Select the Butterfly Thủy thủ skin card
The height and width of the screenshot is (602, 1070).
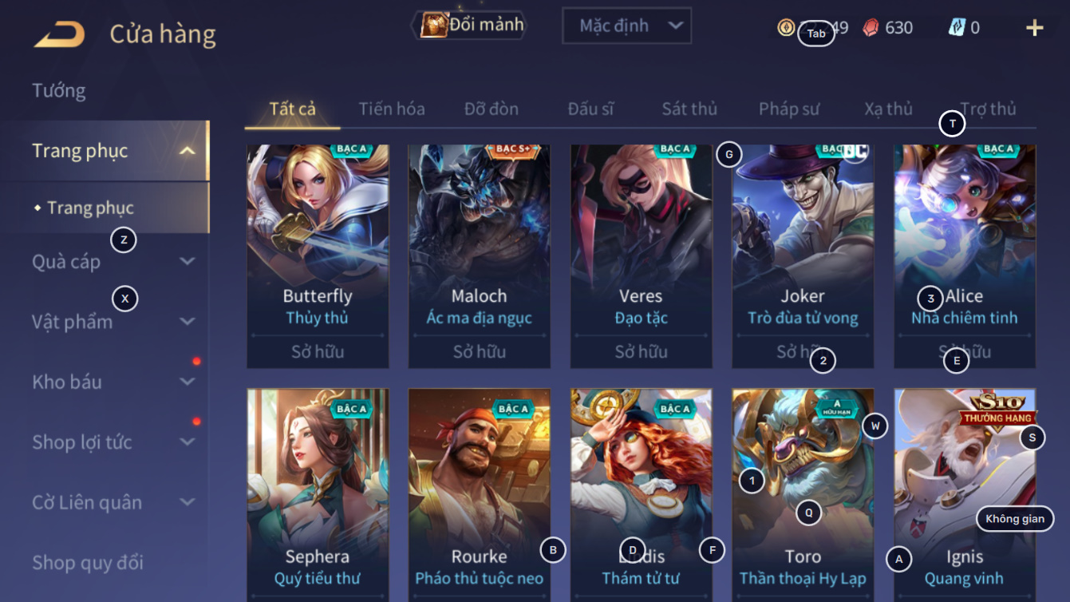[x=318, y=256]
